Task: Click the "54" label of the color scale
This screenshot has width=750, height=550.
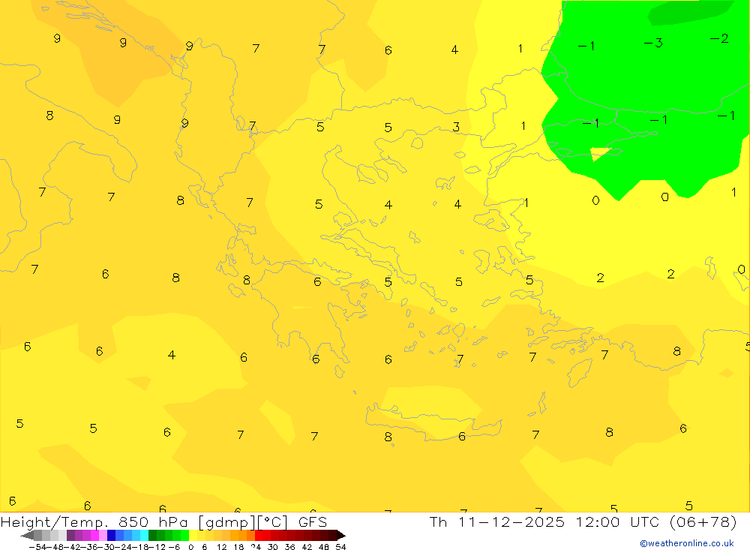Action: pyautogui.click(x=340, y=547)
